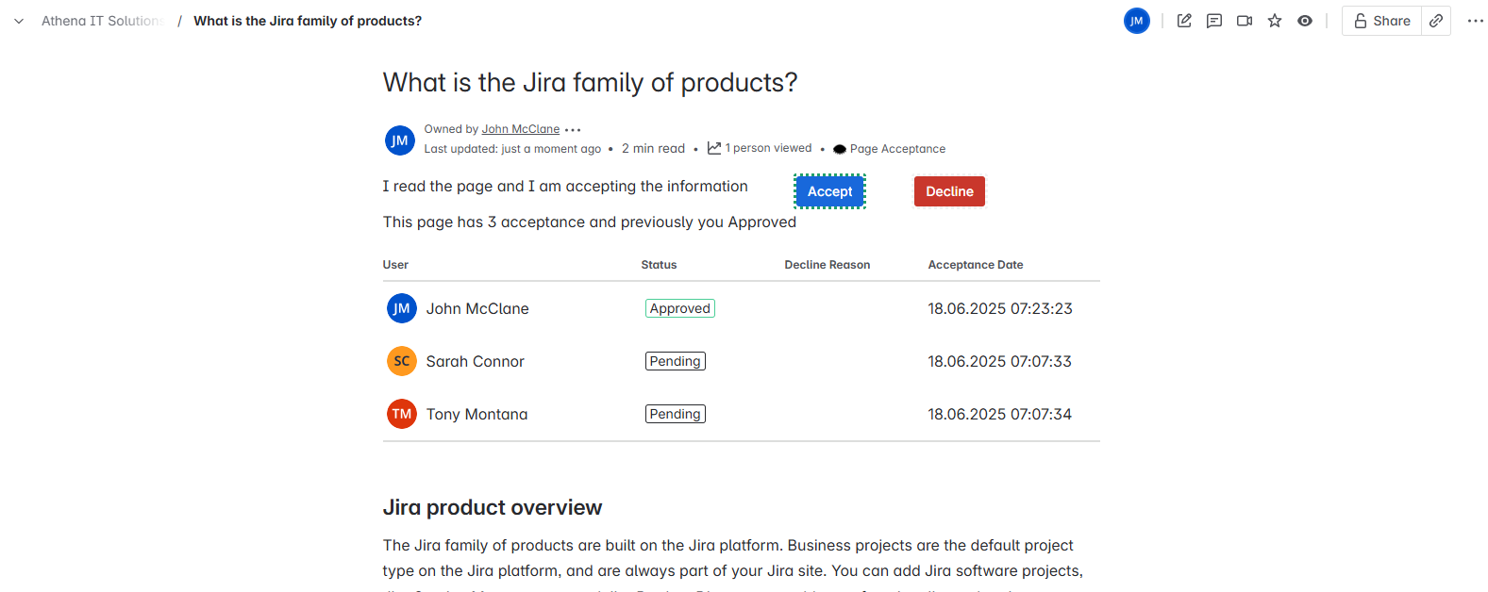Click Tony Montana's Pending status badge

coord(676,414)
